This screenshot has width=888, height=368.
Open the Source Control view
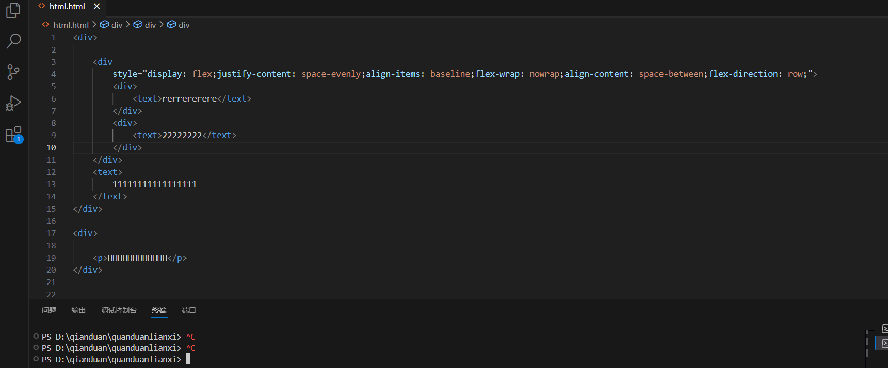[13, 72]
